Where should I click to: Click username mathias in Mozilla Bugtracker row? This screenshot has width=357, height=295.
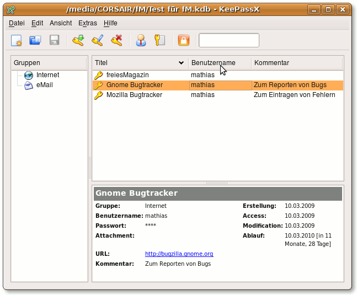tap(203, 95)
